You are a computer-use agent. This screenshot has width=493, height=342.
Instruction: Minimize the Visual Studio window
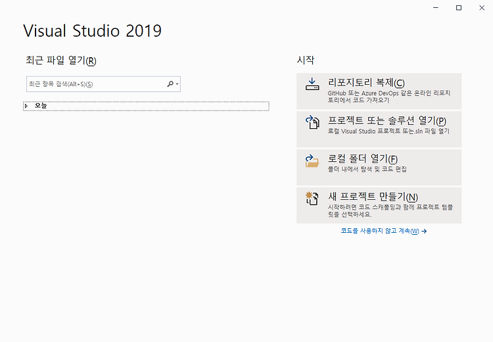[x=436, y=8]
